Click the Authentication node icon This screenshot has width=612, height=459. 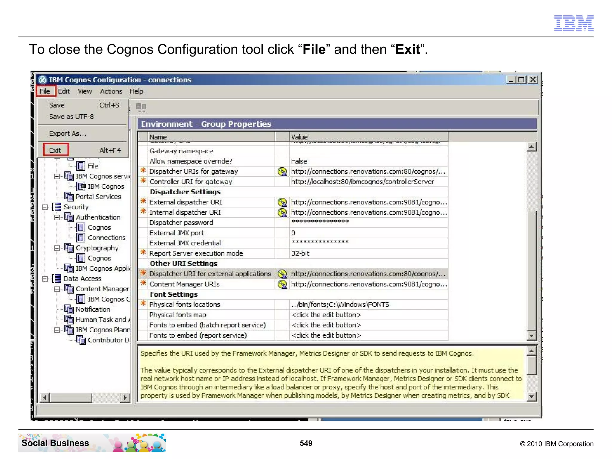click(69, 217)
